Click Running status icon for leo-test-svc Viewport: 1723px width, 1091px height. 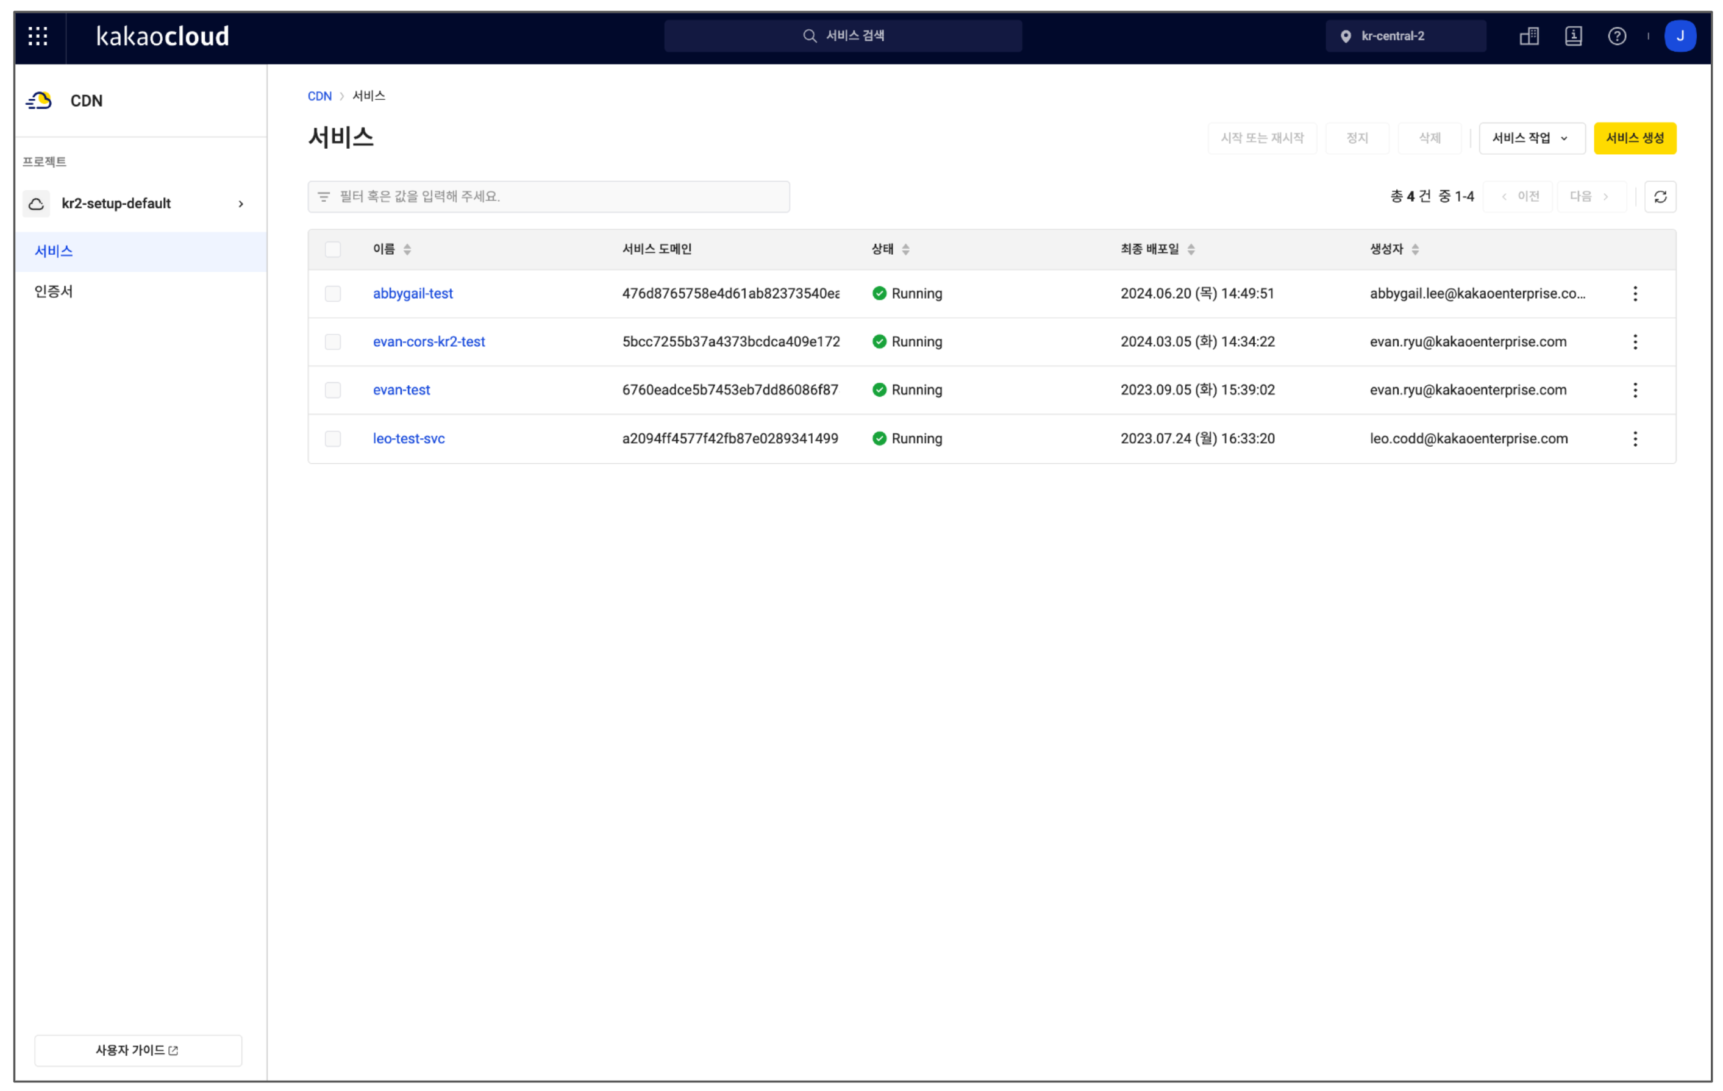pyautogui.click(x=879, y=439)
